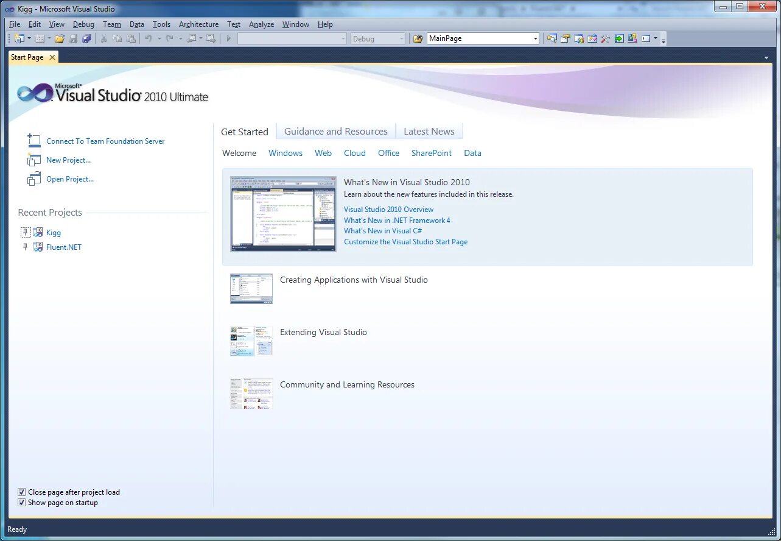This screenshot has width=781, height=541.
Task: Open the Analyze menu
Action: point(261,24)
